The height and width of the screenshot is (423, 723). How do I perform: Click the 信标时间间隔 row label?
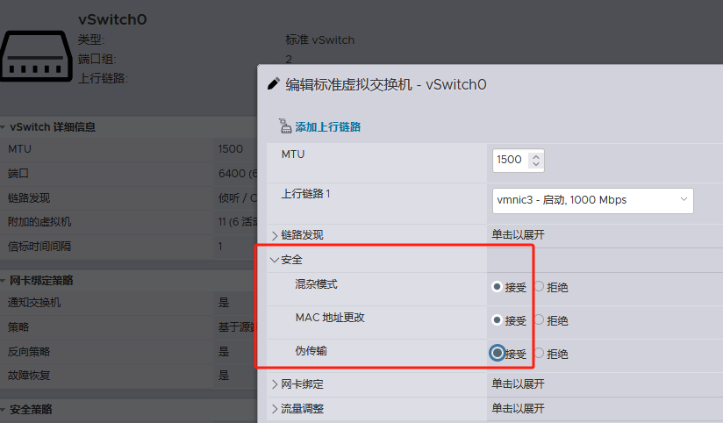[x=39, y=247]
